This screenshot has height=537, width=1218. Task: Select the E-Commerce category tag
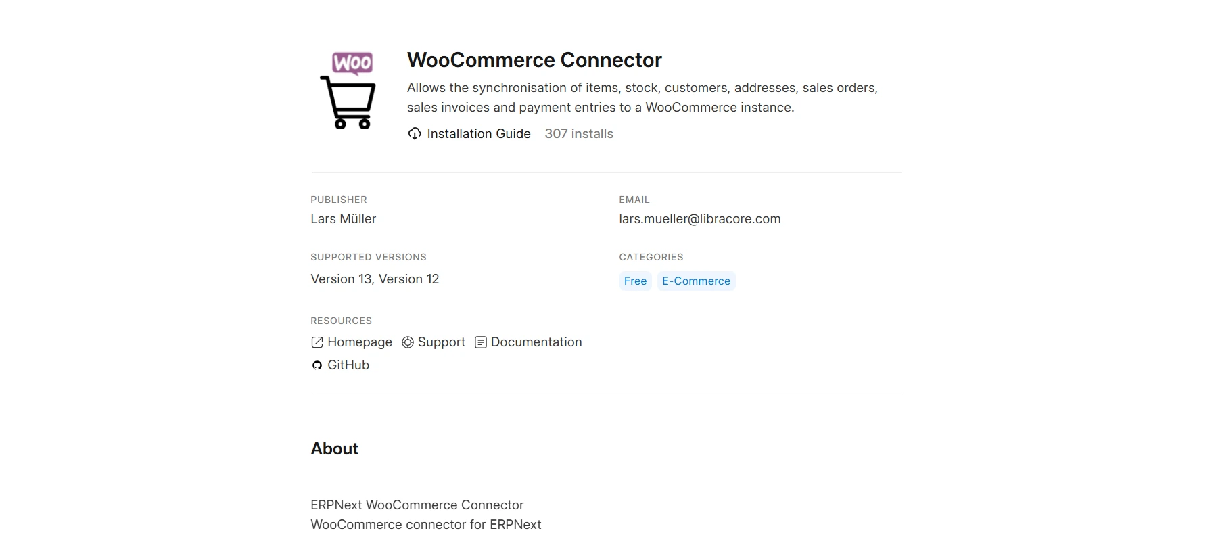[x=696, y=281]
